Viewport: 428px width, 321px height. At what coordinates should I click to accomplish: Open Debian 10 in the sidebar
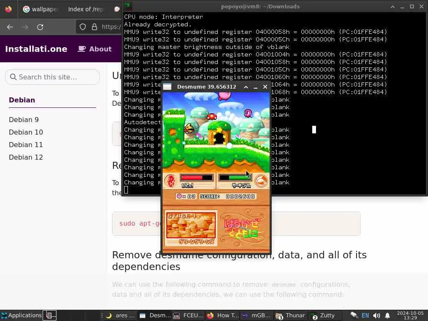[26, 132]
